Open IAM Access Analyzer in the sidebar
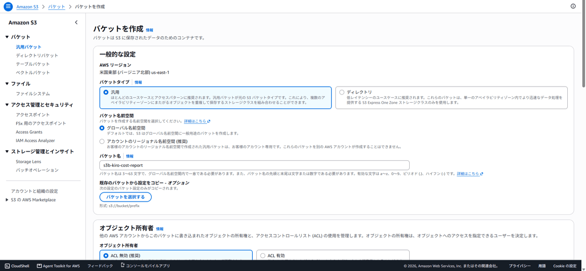This screenshot has height=271, width=586. click(x=35, y=141)
